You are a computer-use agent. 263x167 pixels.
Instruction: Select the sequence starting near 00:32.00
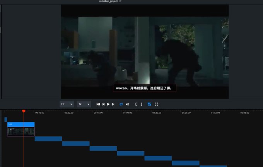76,144
